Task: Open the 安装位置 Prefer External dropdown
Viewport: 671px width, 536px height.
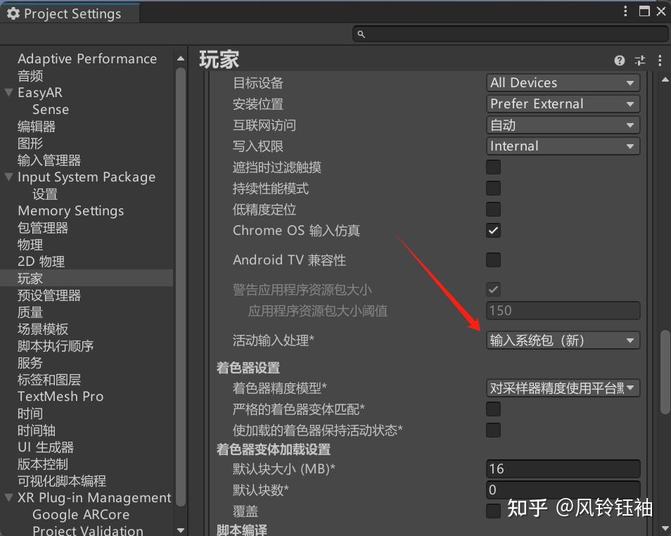Action: click(562, 103)
